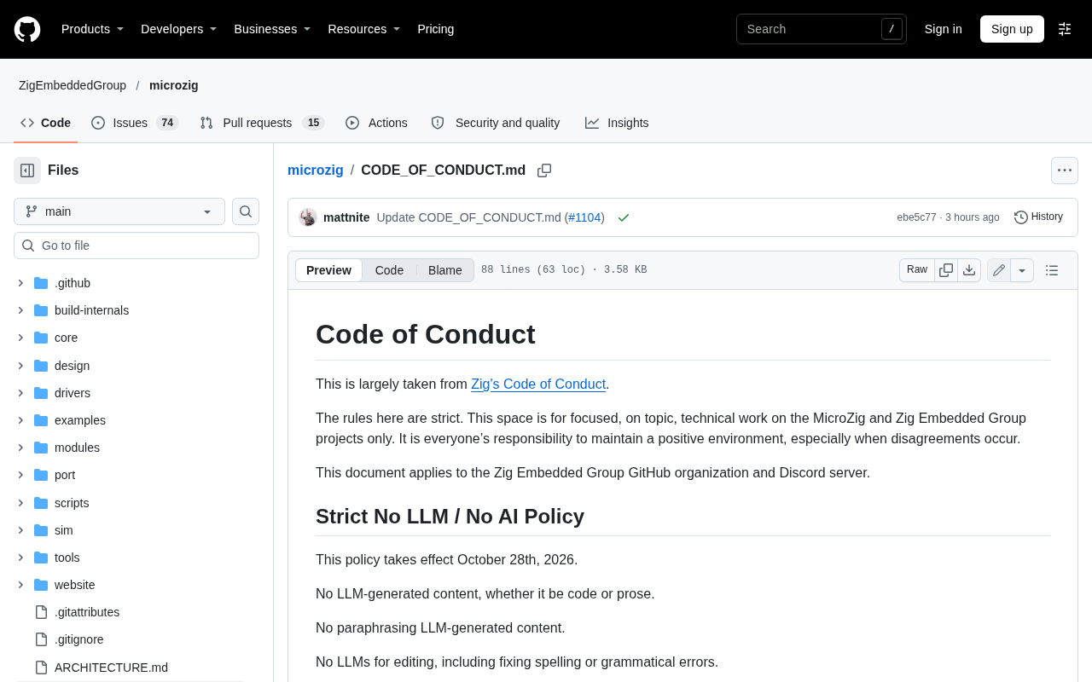Edit this file pencil icon
The width and height of the screenshot is (1092, 682).
[999, 270]
